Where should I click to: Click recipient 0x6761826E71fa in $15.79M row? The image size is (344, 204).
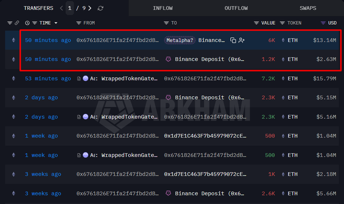coord(205,78)
